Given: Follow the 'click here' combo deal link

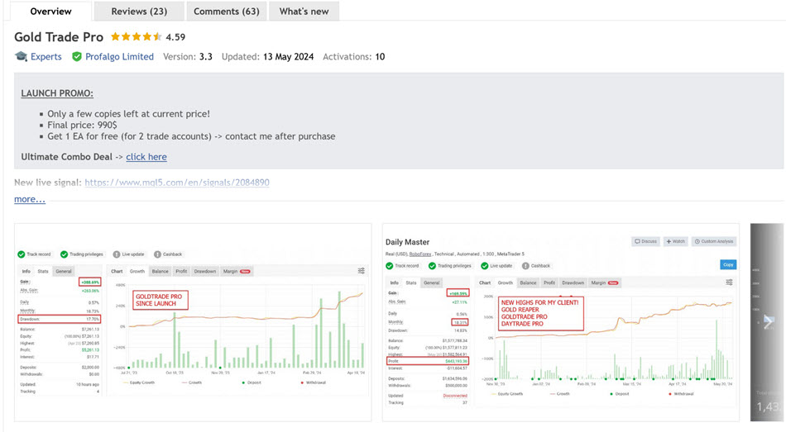Looking at the screenshot, I should coord(146,157).
